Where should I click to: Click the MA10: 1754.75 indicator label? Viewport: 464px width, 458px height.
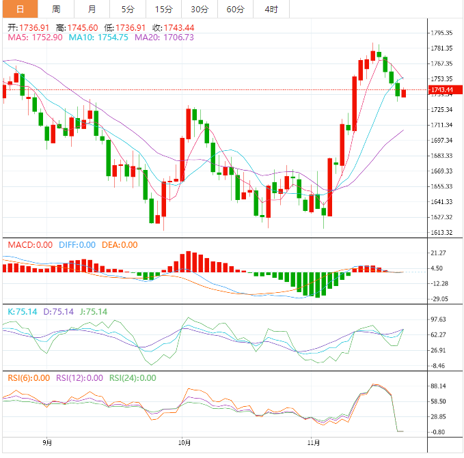(98, 38)
